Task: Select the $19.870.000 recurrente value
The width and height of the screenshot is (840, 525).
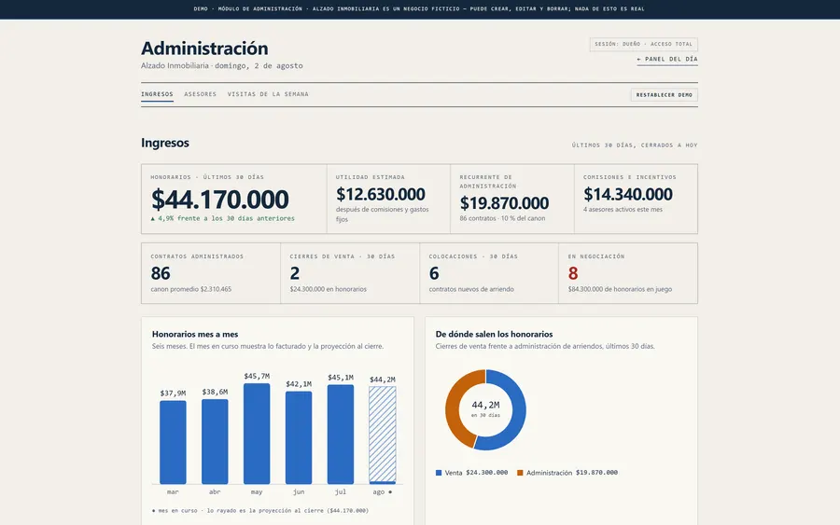Action: coord(504,203)
